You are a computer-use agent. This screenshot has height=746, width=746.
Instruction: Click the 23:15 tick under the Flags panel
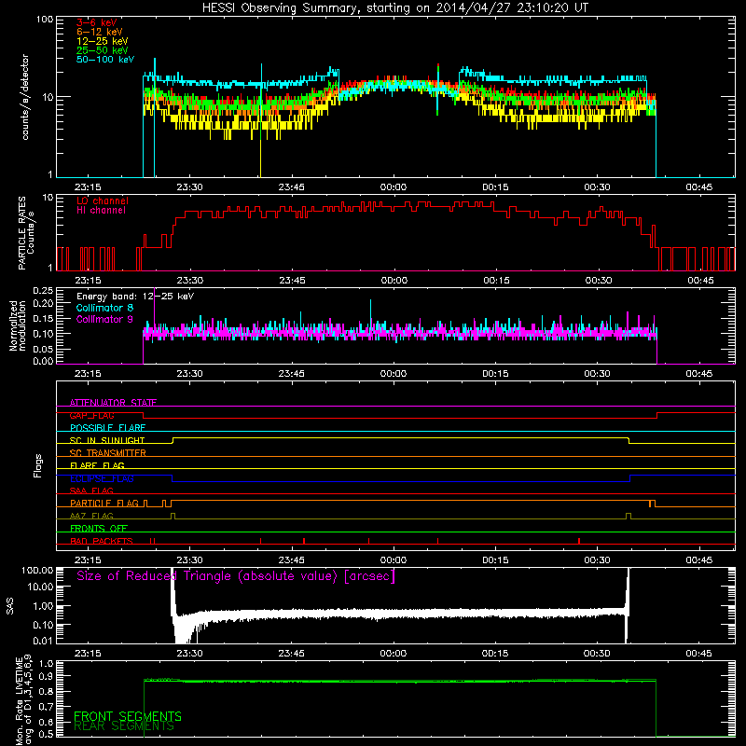coord(88,560)
